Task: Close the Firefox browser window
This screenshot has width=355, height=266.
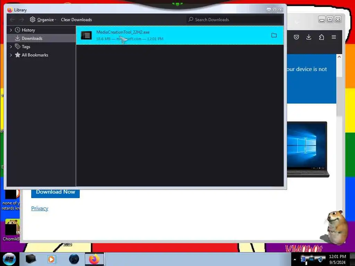Action: 338,19
